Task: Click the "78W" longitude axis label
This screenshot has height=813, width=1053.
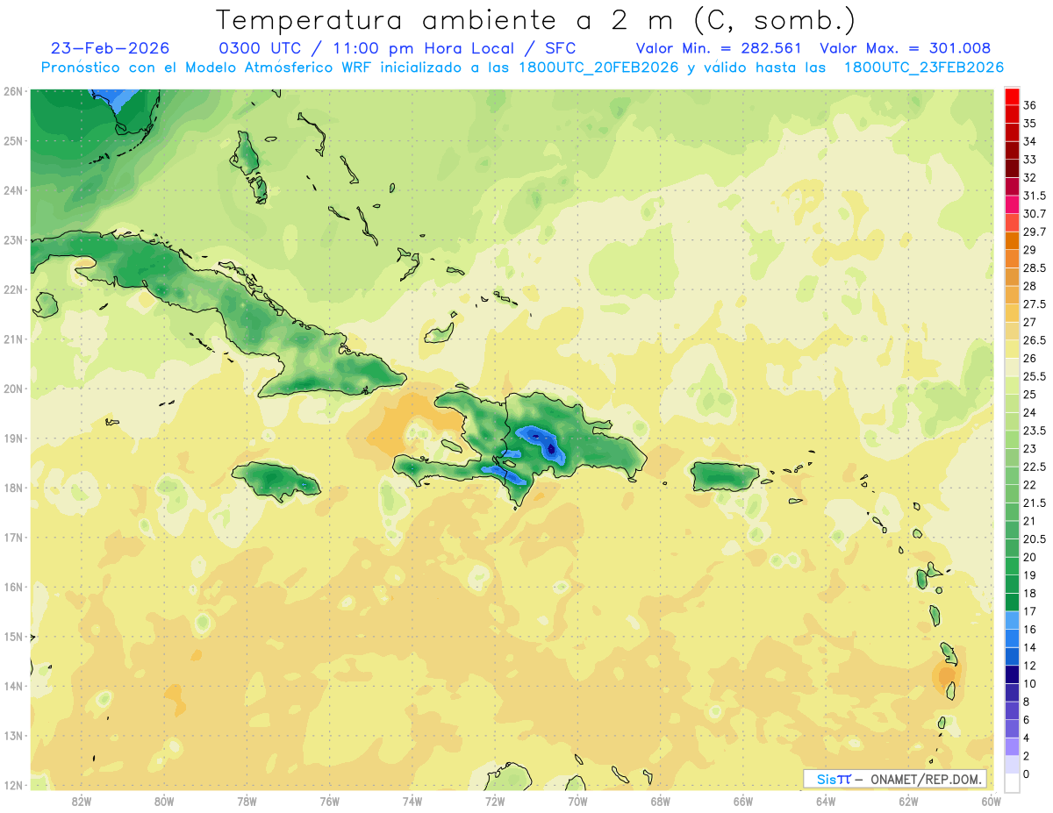Action: coord(247,801)
